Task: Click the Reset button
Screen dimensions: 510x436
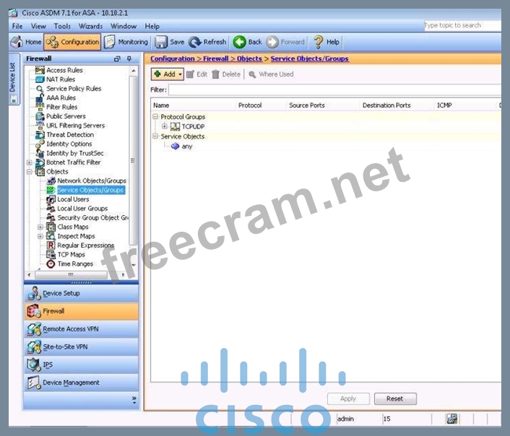Action: (x=394, y=398)
